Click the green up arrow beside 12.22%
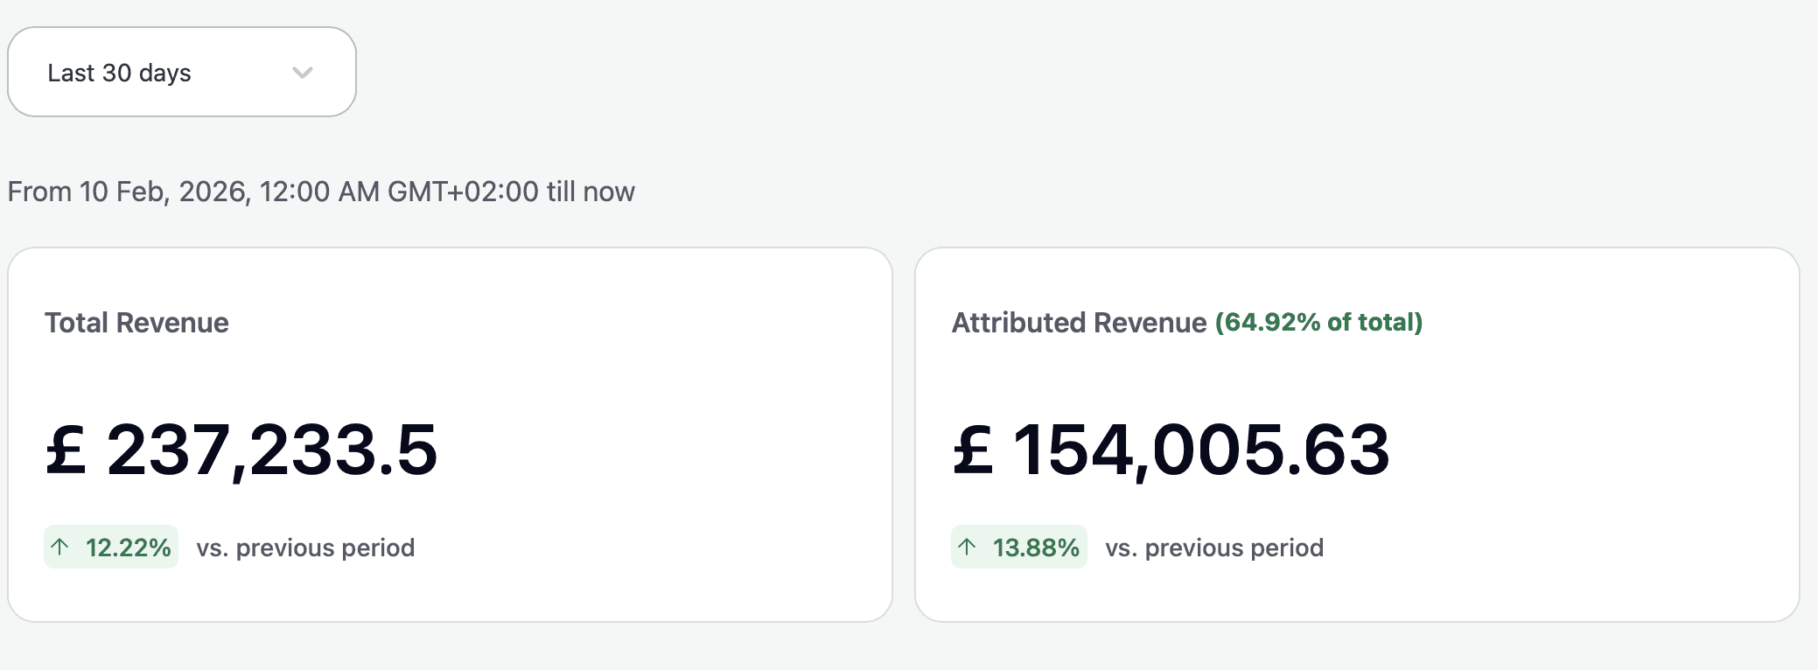This screenshot has width=1818, height=670. click(x=59, y=548)
